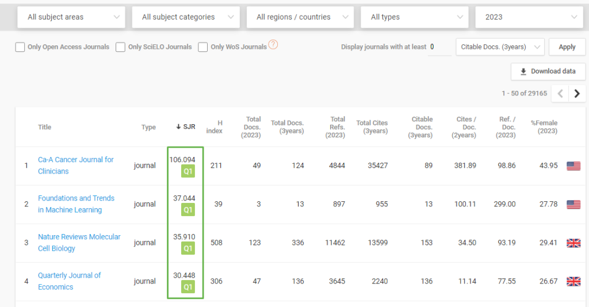
Task: Click the UK flag in Nature Reviews row
Action: pyautogui.click(x=573, y=243)
